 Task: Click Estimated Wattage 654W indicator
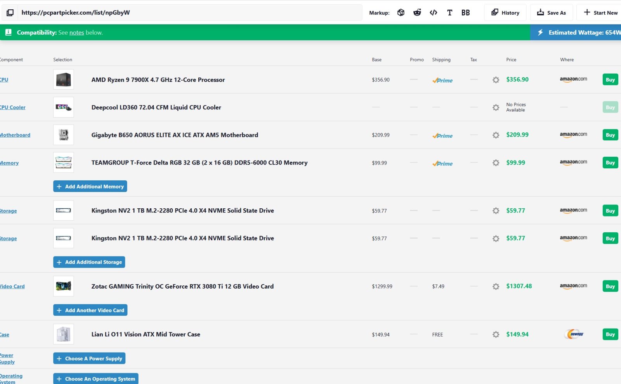pos(576,33)
